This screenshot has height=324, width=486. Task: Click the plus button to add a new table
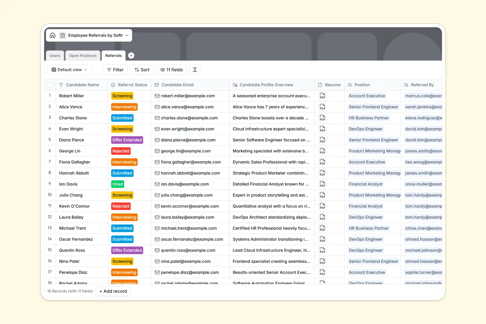[131, 55]
